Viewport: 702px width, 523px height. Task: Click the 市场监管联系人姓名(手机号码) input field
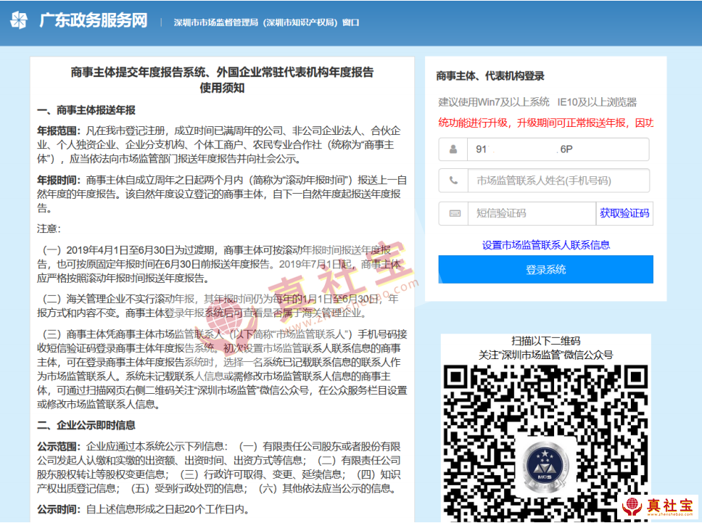point(557,181)
